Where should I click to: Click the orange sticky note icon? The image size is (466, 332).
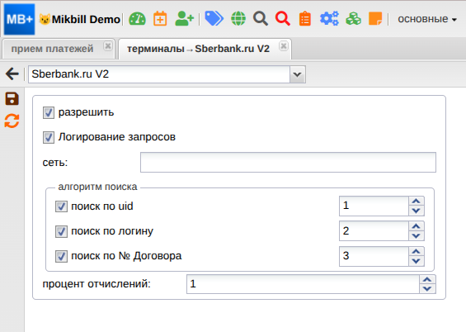pyautogui.click(x=375, y=19)
